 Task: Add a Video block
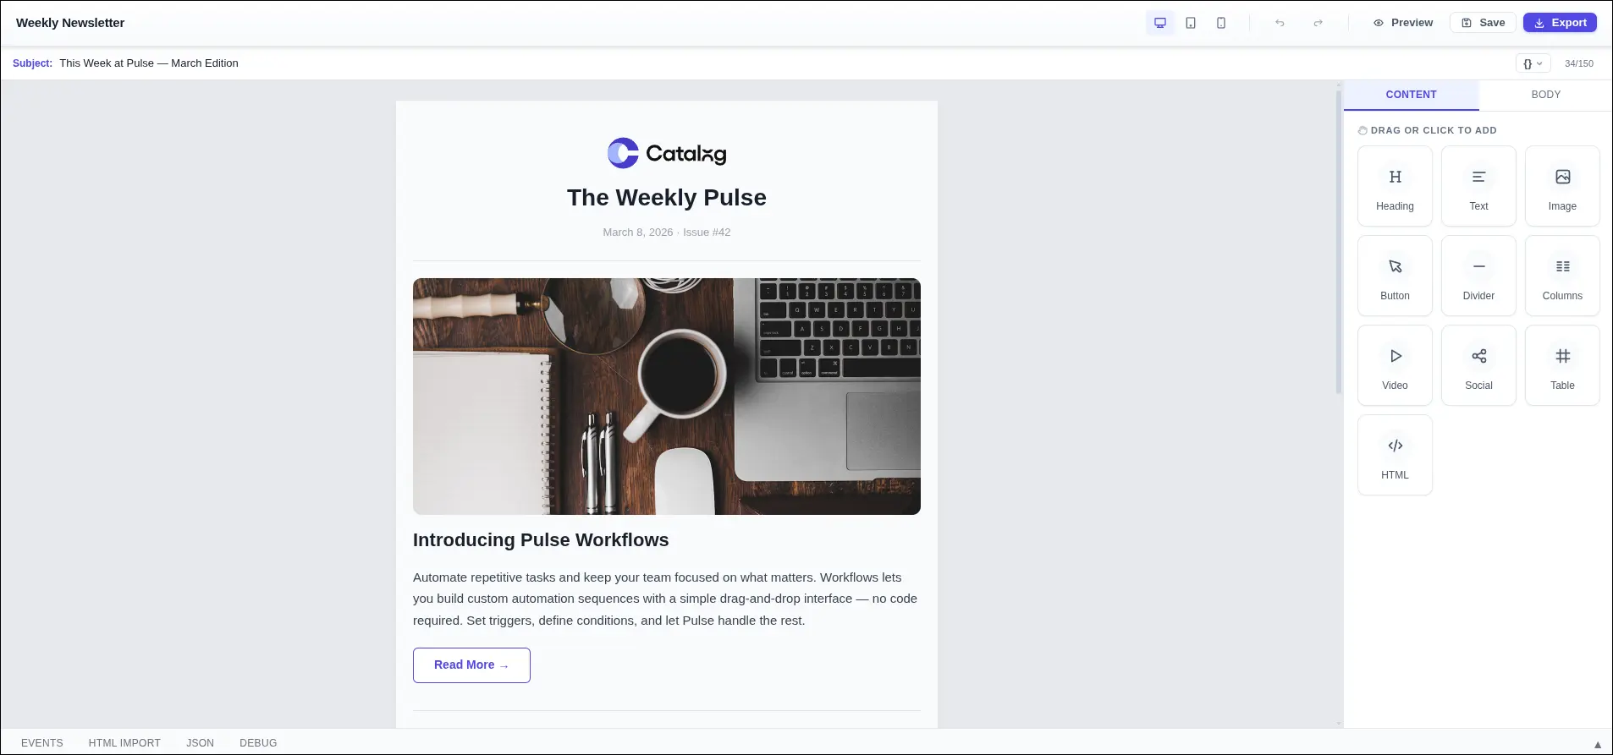1395,365
